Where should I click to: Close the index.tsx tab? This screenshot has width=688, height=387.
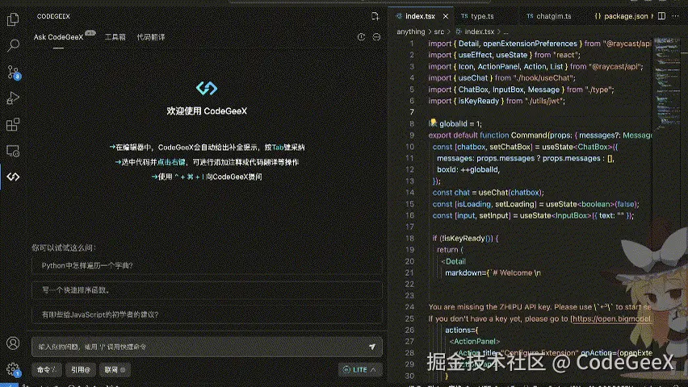(446, 16)
